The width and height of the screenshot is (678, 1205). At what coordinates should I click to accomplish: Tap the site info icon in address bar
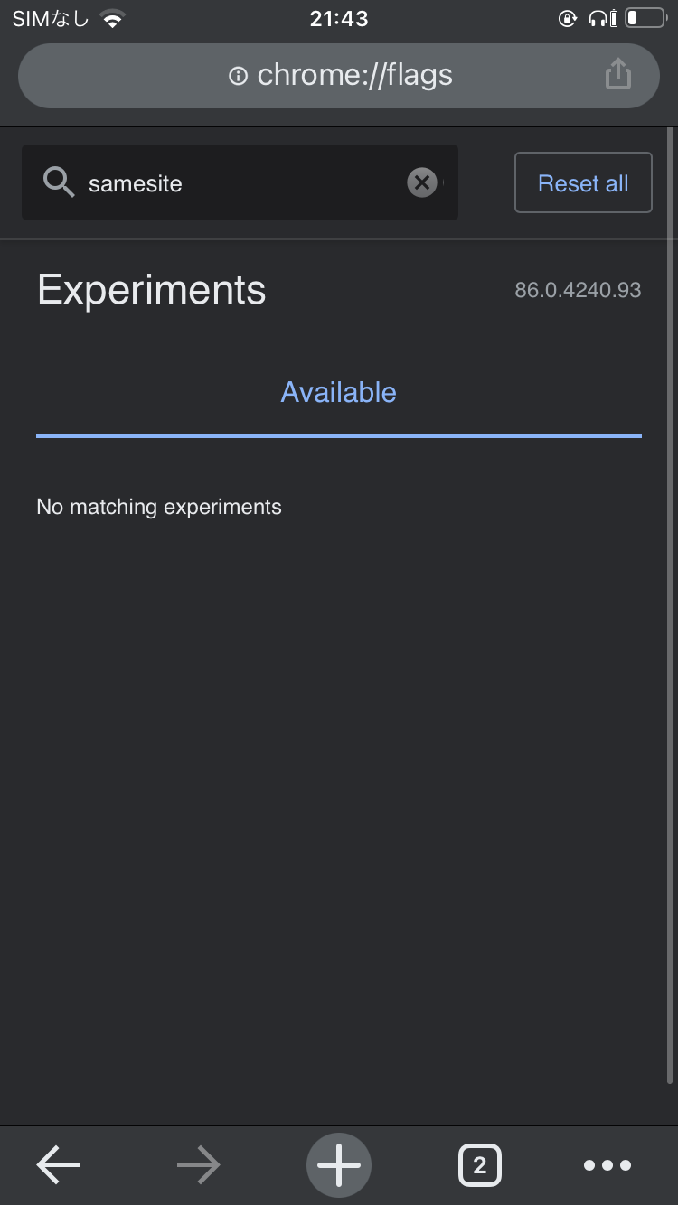pyautogui.click(x=238, y=76)
